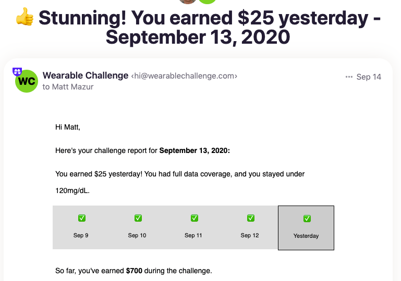
Task: Click the thumbs-up emoji in the subject
Action: click(x=25, y=17)
